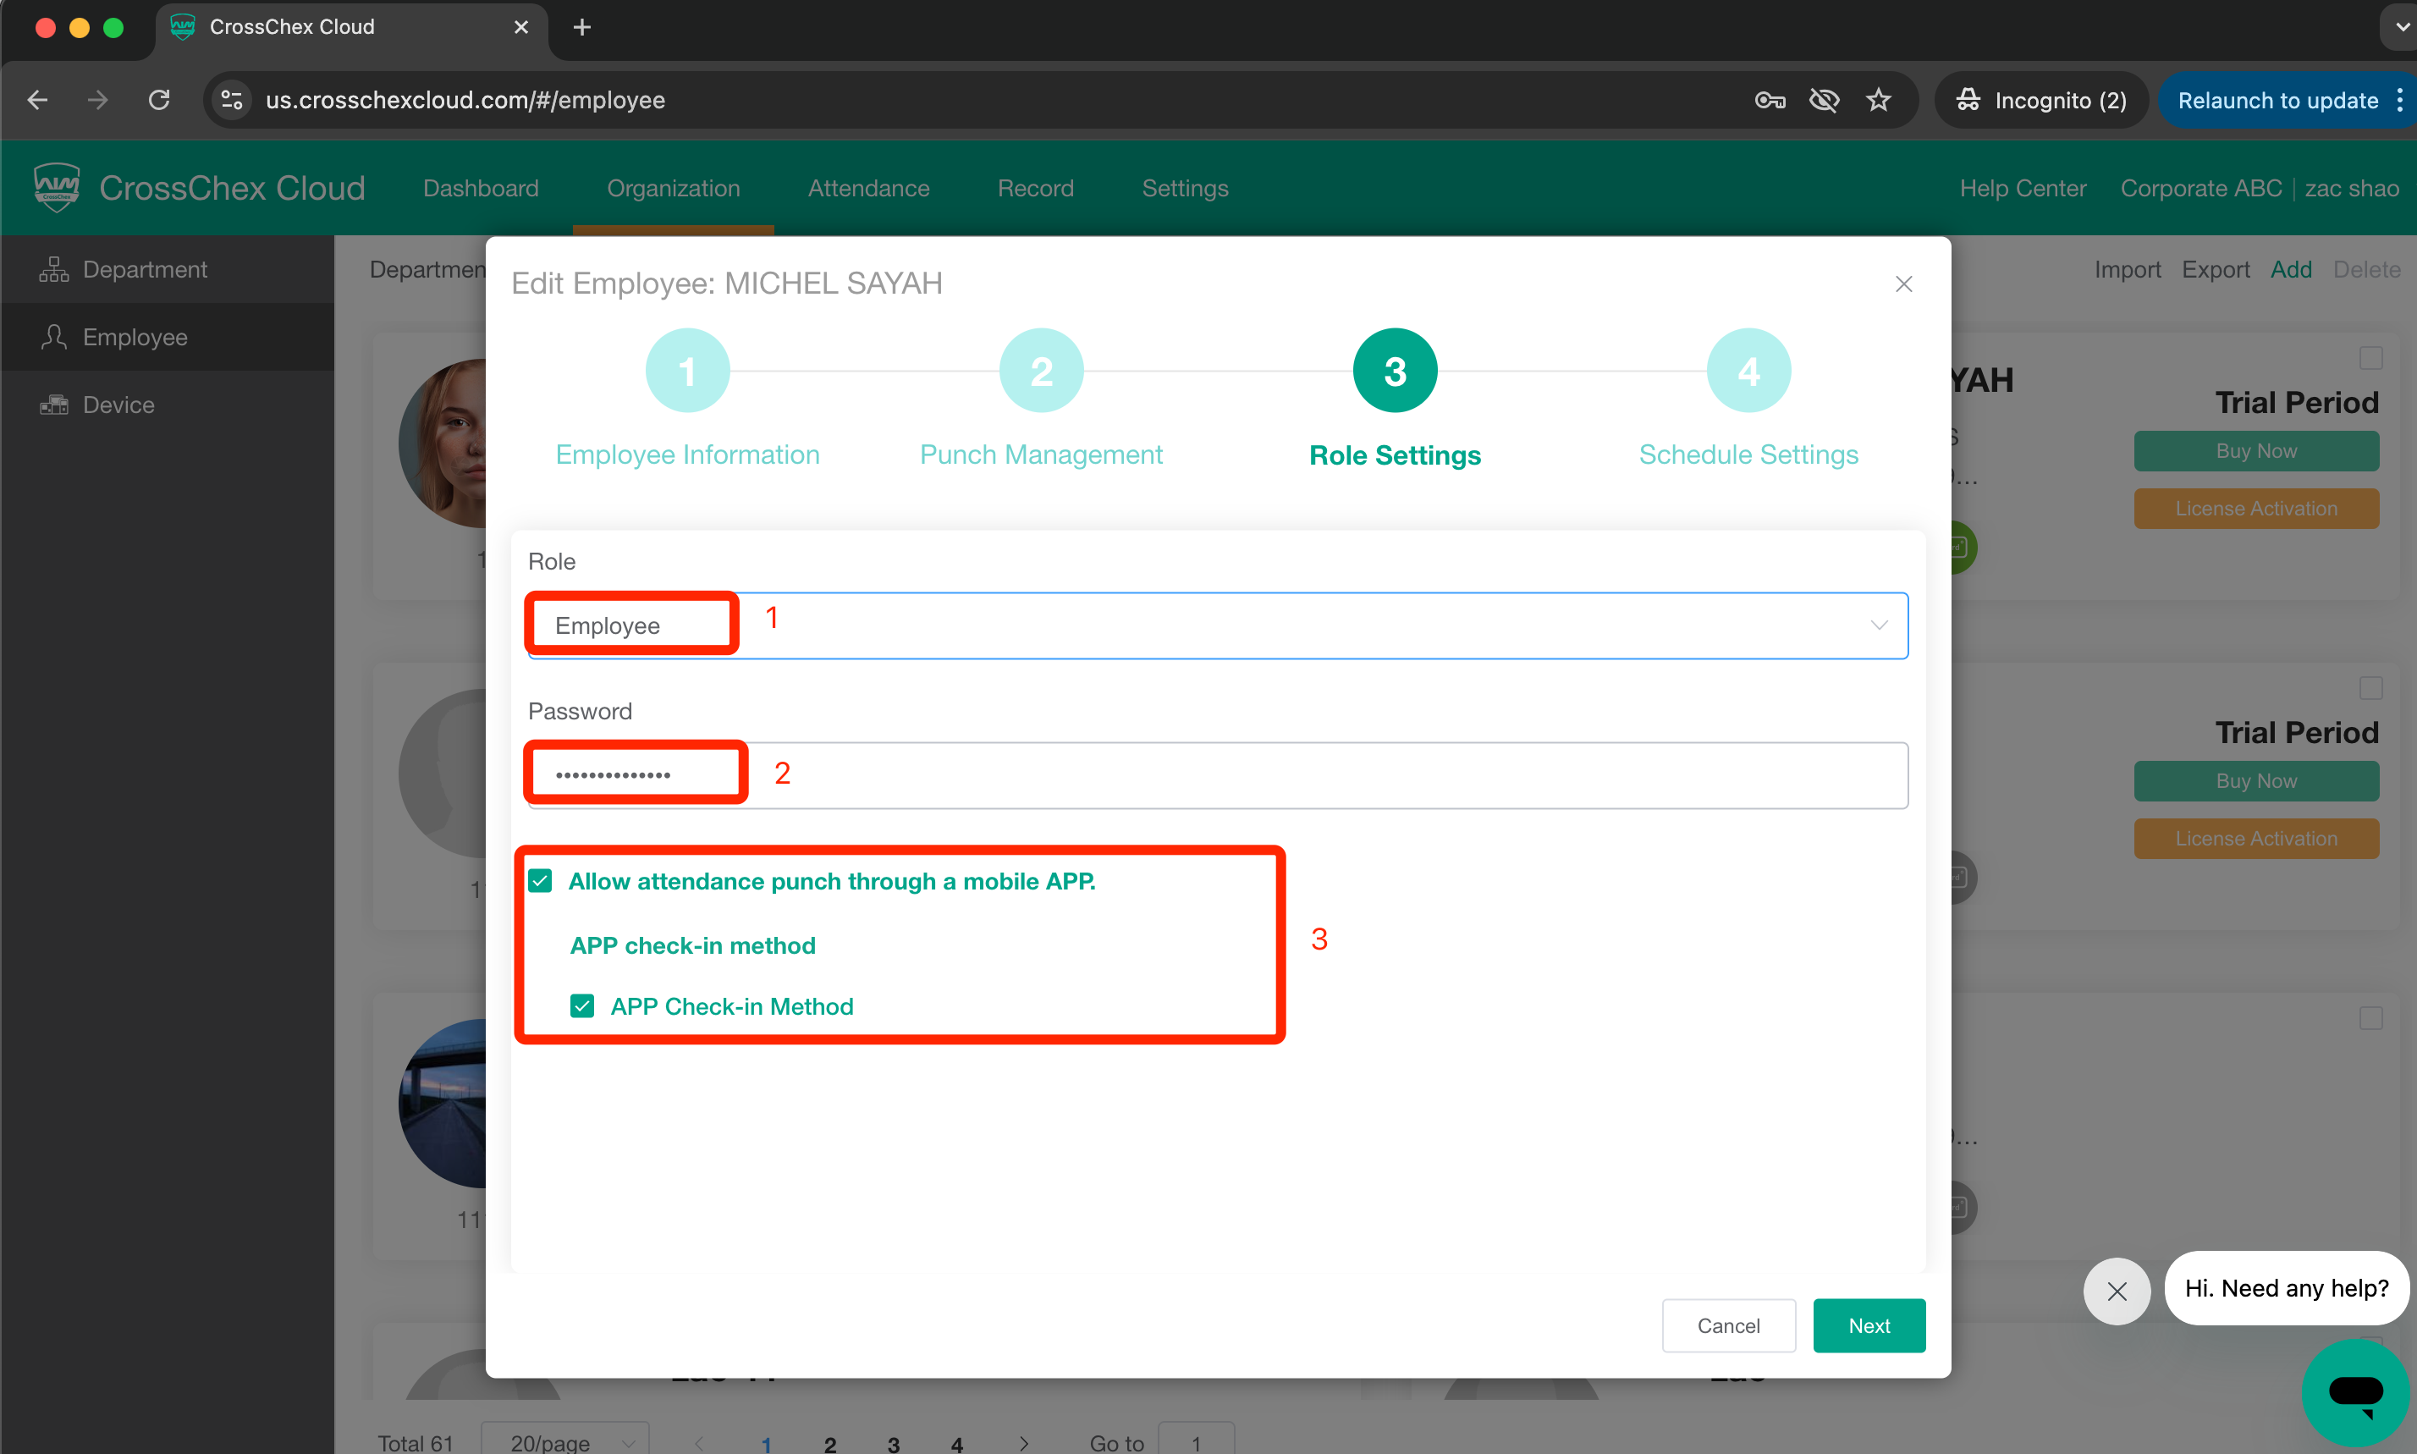Open the 20/page pagination dropdown
Image resolution: width=2417 pixels, height=1454 pixels.
(x=565, y=1441)
